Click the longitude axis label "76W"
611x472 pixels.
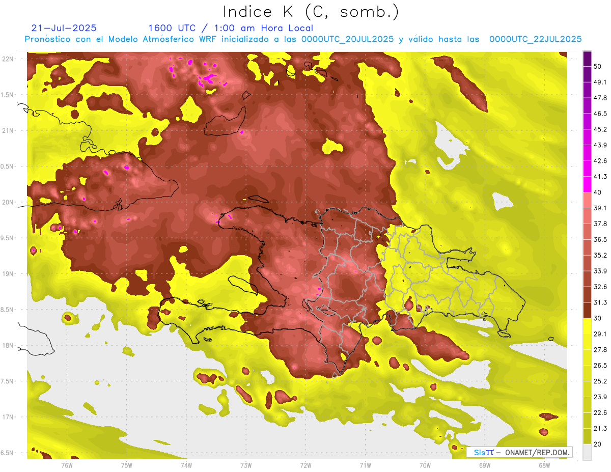point(67,465)
